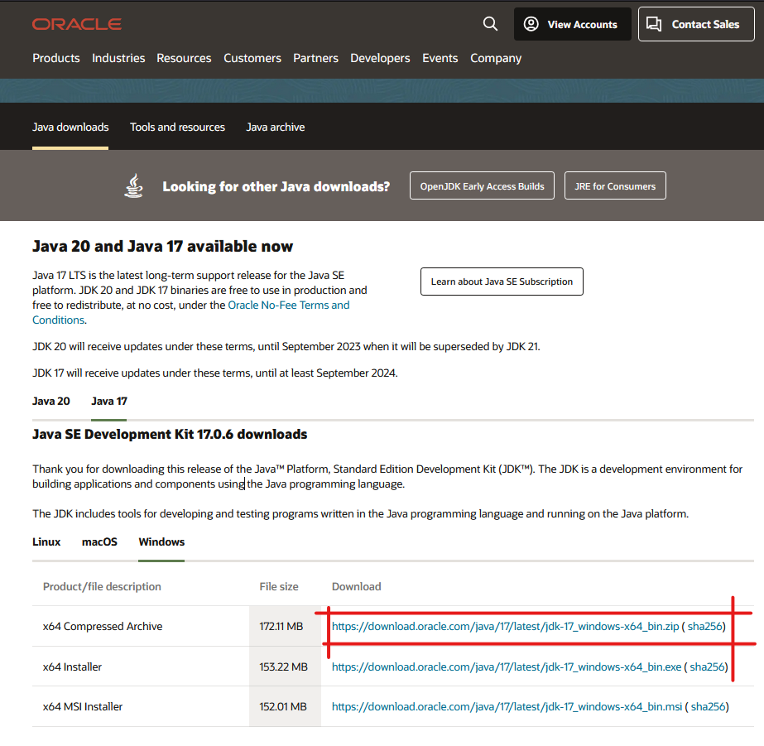Switch to Java archive tab
This screenshot has height=746, width=764.
[x=275, y=127]
